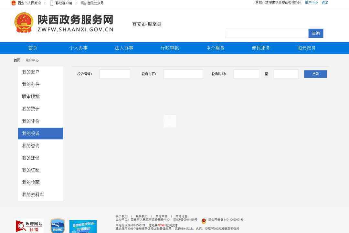Open the 用户中心 link at top right
Viewport: 349px width, 233px height.
[x=311, y=3]
